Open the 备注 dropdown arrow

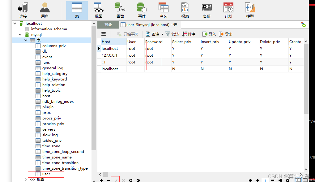coord(162,34)
